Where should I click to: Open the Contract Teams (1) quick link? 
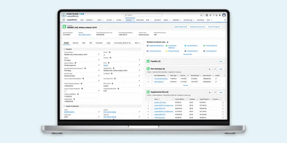pos(211,46)
